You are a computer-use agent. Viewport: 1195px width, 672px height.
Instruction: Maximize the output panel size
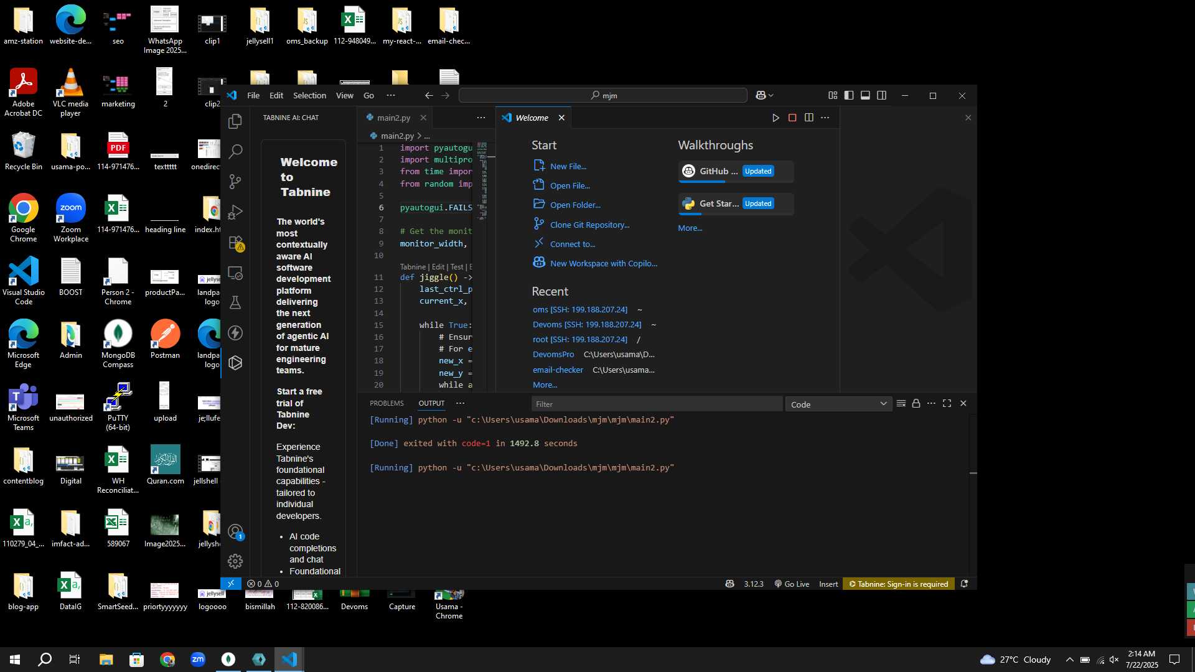click(947, 403)
